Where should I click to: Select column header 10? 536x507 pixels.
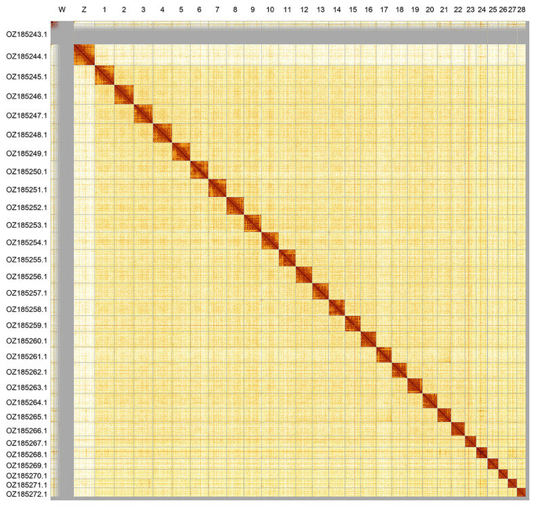270,10
